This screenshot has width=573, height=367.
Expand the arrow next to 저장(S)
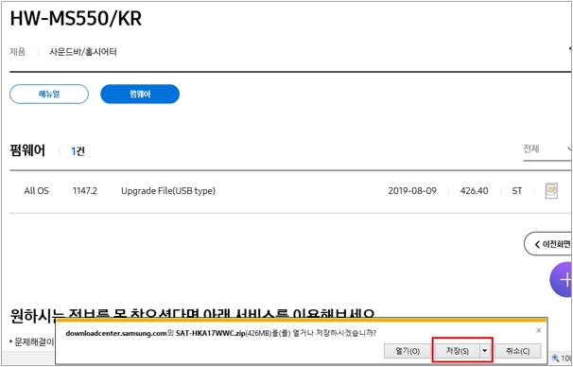click(x=484, y=351)
